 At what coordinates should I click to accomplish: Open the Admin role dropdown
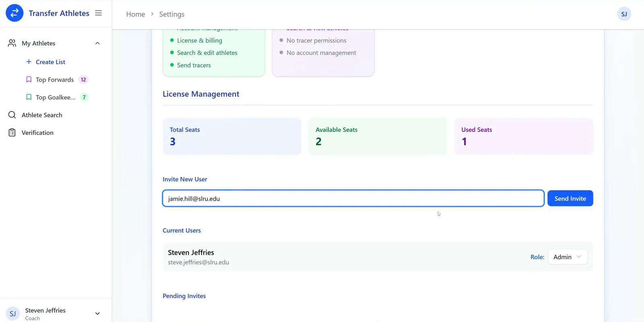coord(568,257)
